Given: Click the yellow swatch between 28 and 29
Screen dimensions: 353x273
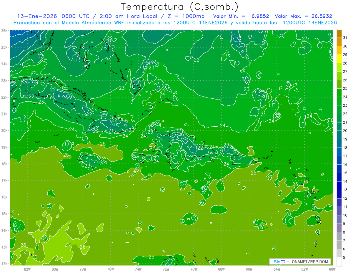Looking at the screenshot, I should (339, 59).
